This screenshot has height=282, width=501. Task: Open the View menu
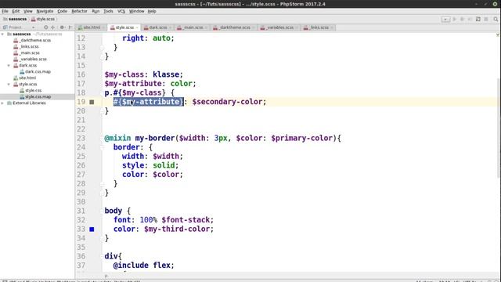click(28, 11)
